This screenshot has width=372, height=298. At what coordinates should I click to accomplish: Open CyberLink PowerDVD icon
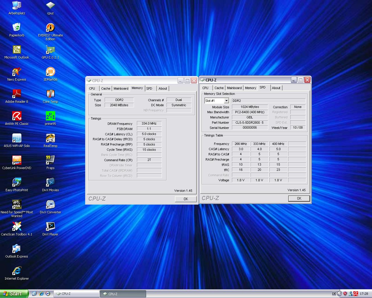click(17, 163)
